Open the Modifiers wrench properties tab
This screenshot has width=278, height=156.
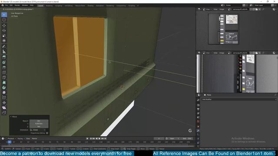tap(198, 130)
